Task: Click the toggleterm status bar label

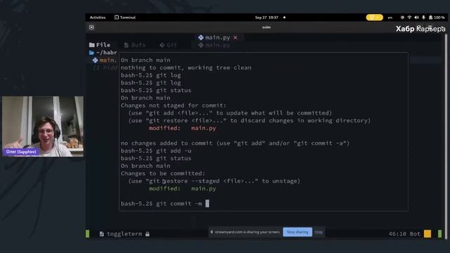Action: pyautogui.click(x=124, y=234)
